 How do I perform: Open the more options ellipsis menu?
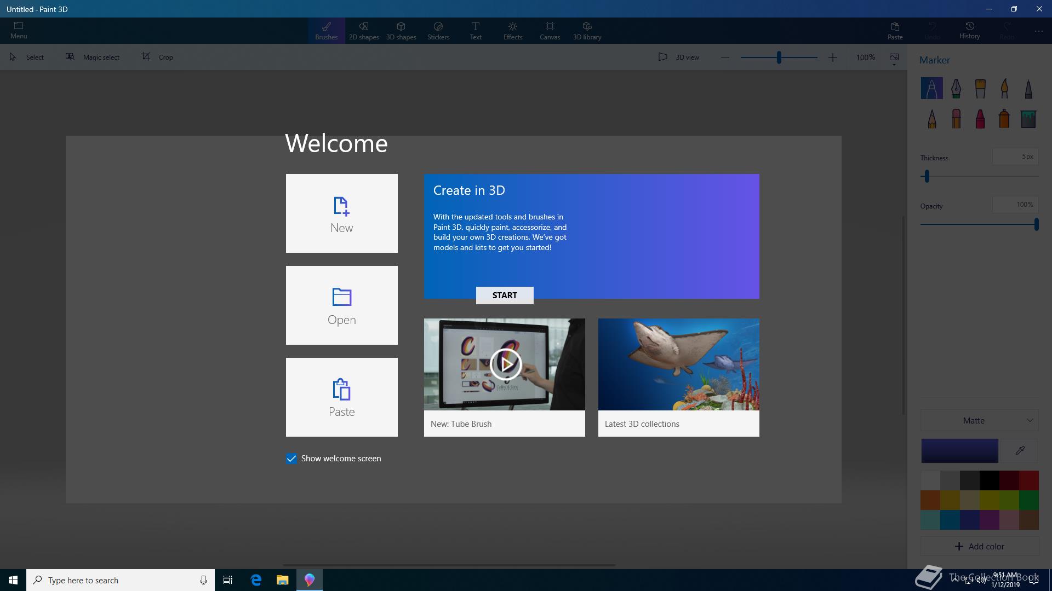[x=1039, y=31]
